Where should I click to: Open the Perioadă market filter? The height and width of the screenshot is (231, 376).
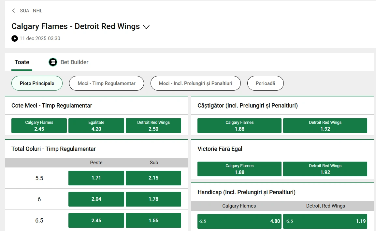click(266, 83)
